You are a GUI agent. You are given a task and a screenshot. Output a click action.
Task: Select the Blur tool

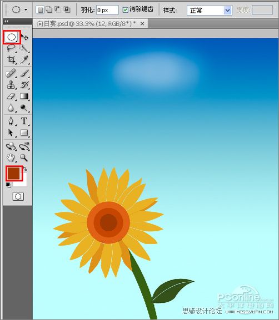11,108
